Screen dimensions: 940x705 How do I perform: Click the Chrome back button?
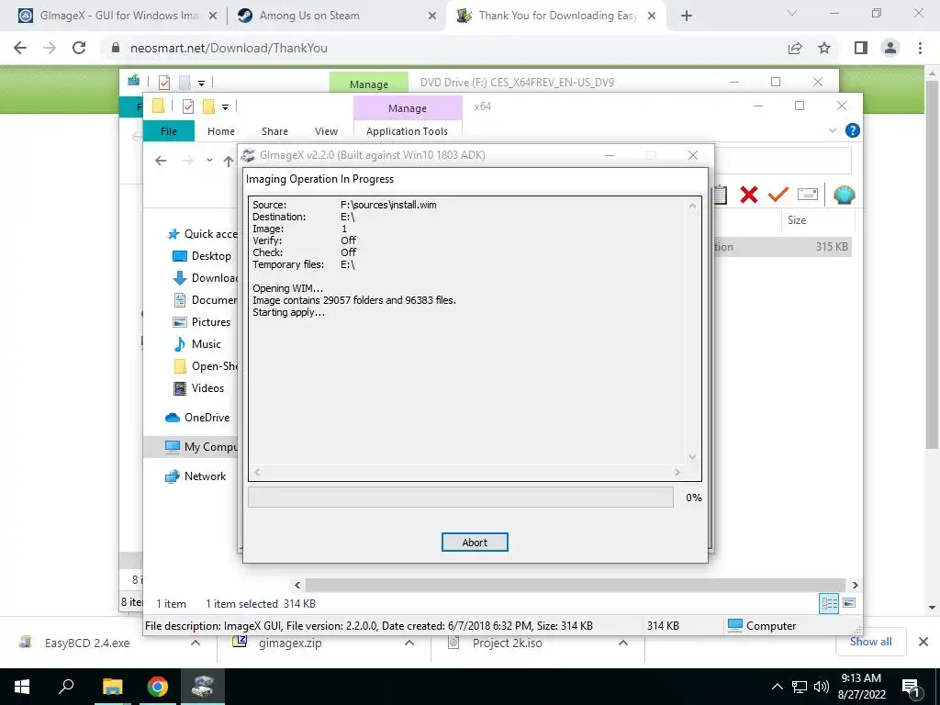[x=20, y=48]
